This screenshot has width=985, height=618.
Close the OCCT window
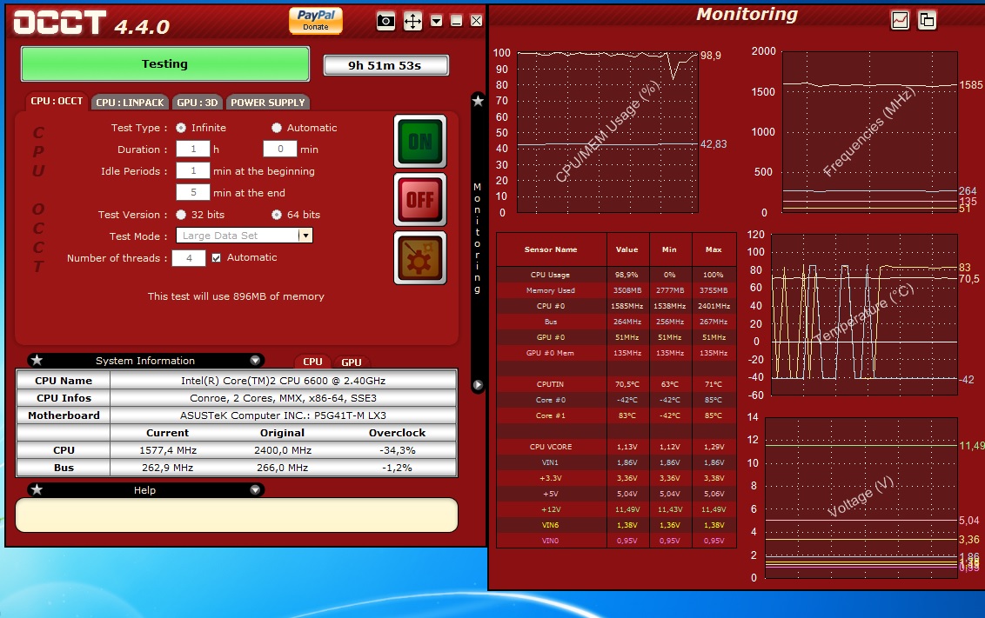tap(477, 22)
